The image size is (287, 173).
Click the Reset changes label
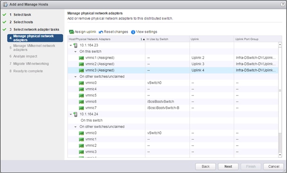pyautogui.click(x=116, y=31)
